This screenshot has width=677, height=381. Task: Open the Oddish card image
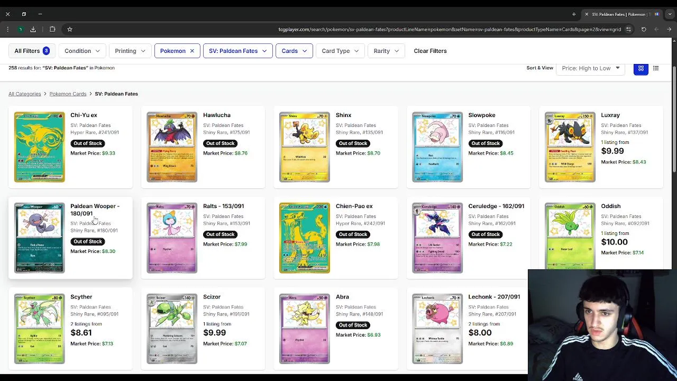point(570,236)
